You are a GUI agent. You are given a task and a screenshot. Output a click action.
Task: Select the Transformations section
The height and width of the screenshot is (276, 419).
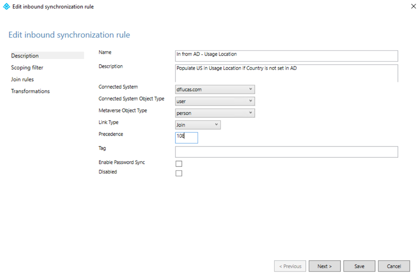(x=30, y=91)
